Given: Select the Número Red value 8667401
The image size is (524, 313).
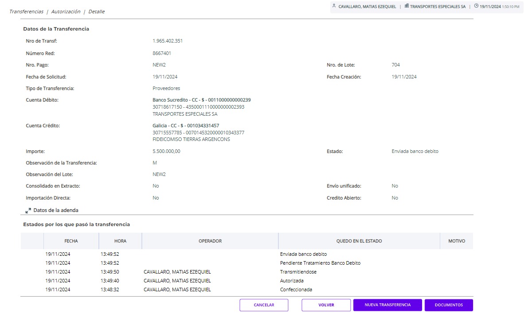Looking at the screenshot, I should (x=162, y=53).
